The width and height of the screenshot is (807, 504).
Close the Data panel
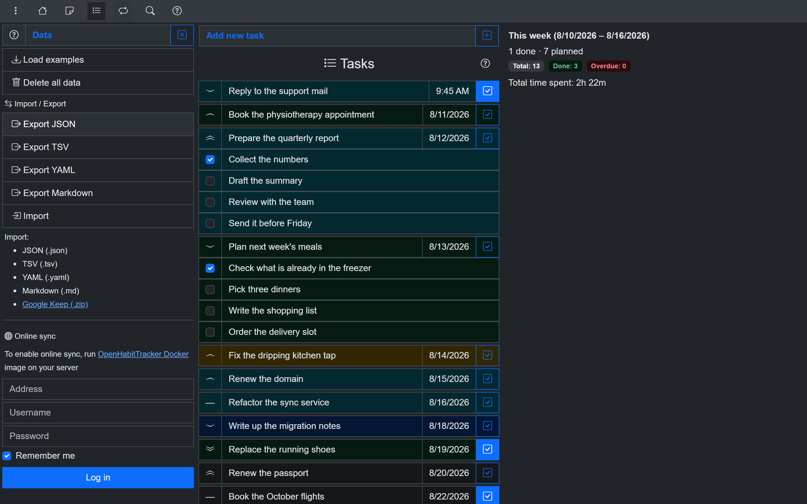click(x=182, y=35)
